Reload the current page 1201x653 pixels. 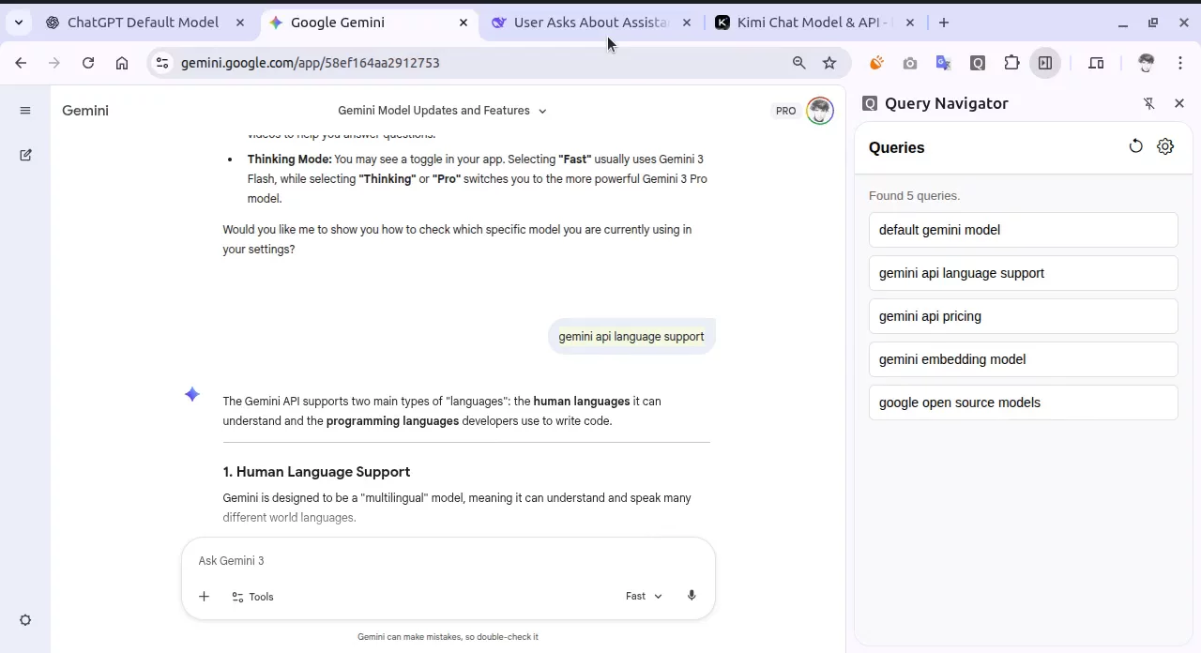[x=88, y=63]
